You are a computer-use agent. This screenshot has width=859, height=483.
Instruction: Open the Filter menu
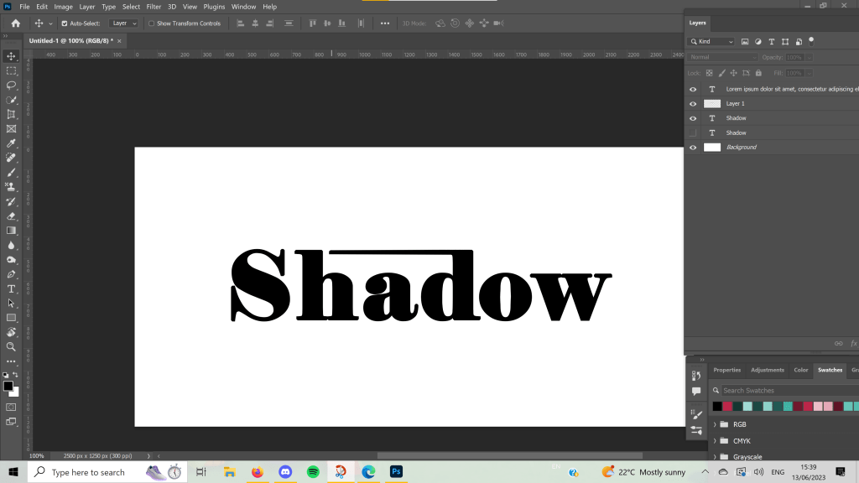154,7
